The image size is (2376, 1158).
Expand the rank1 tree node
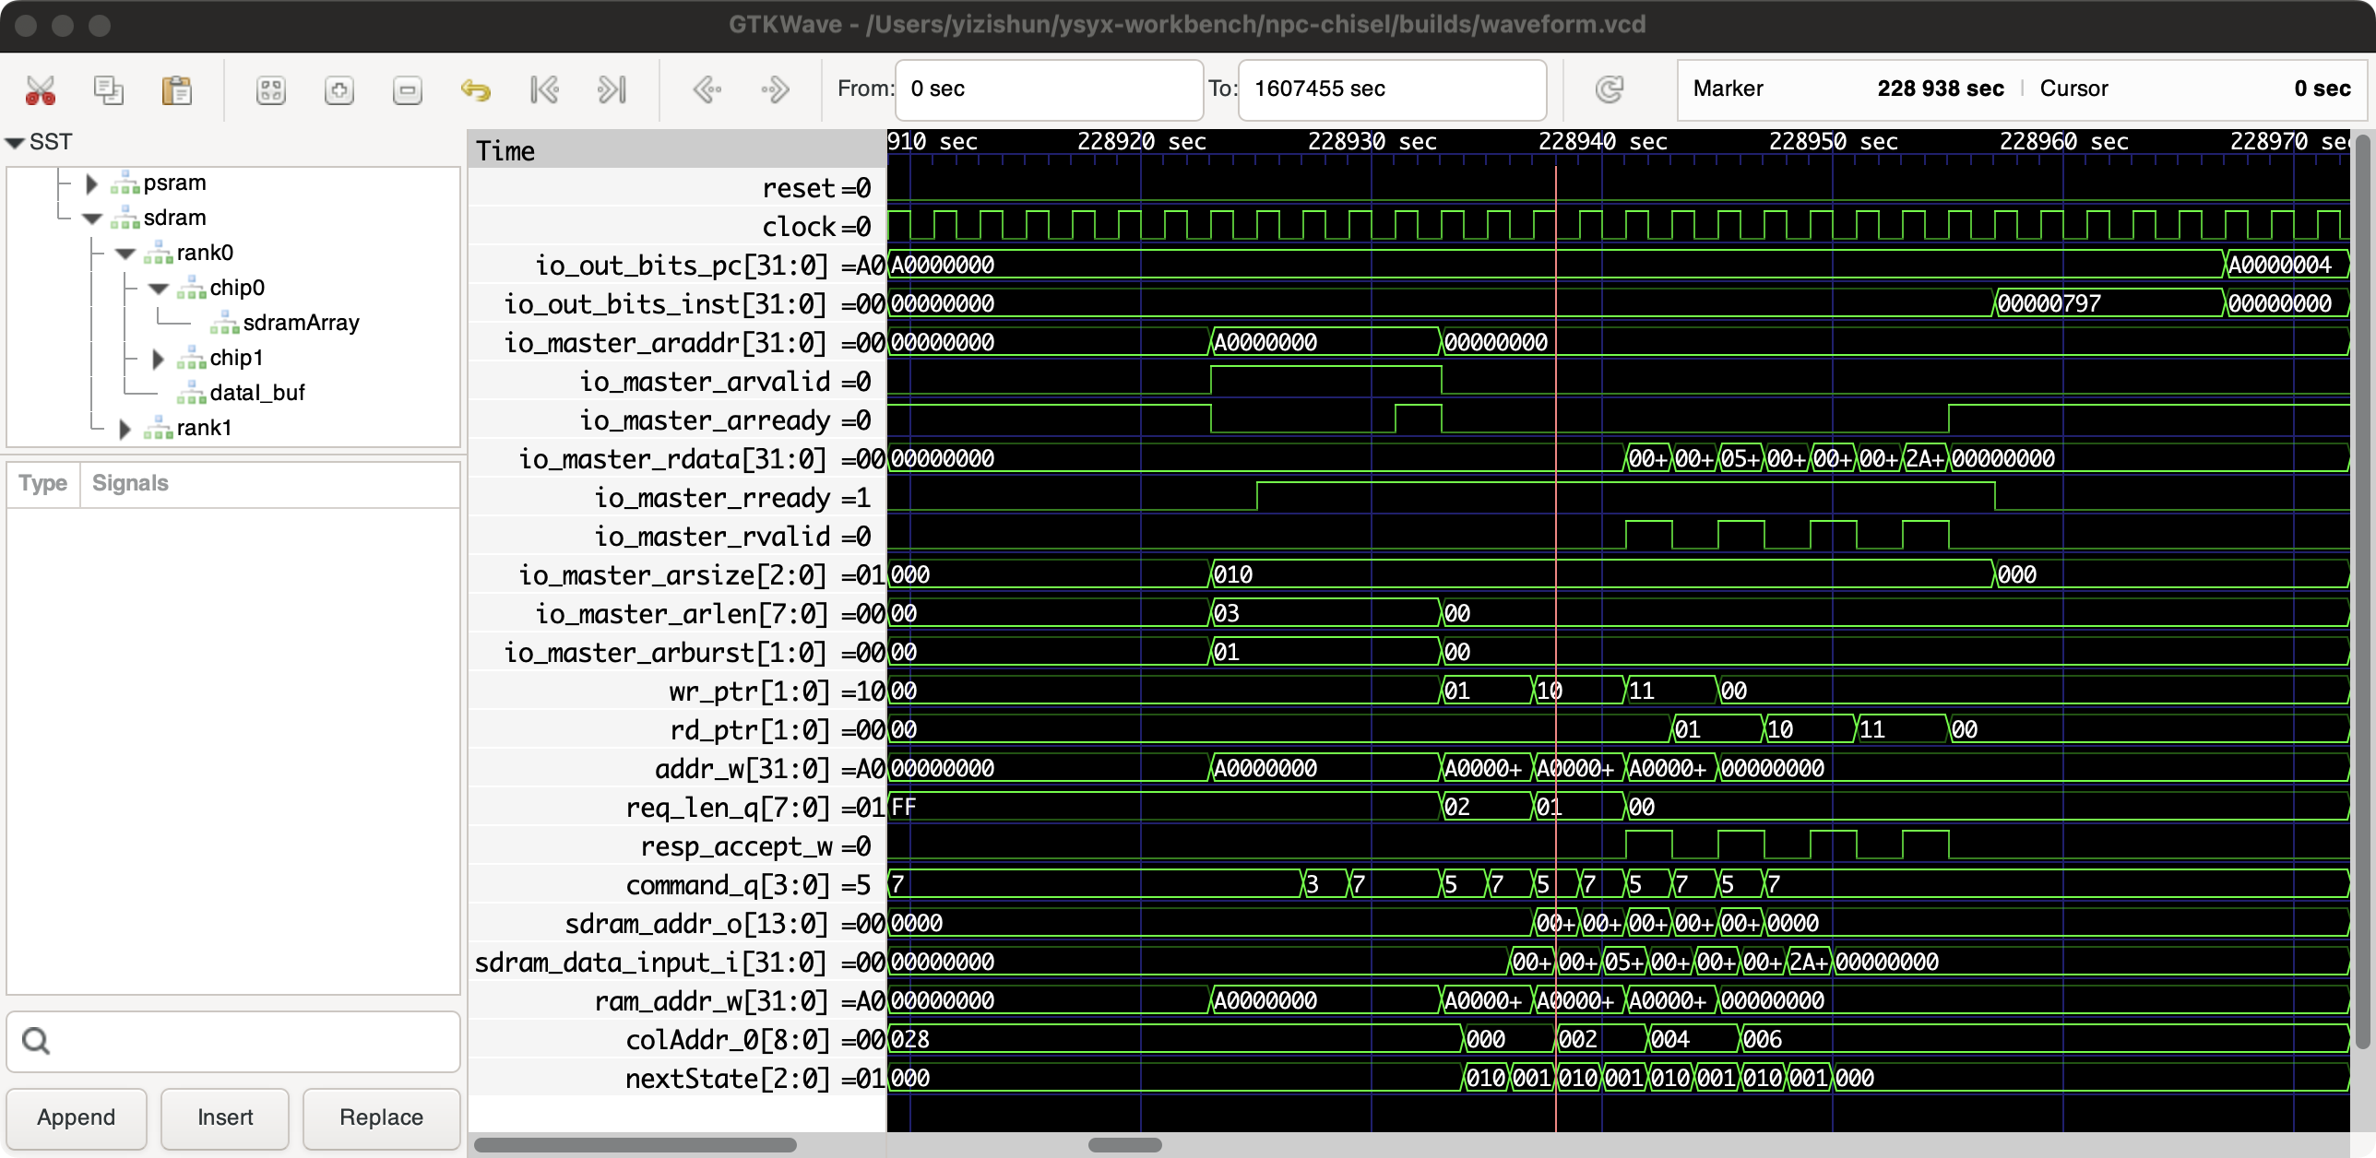[125, 429]
